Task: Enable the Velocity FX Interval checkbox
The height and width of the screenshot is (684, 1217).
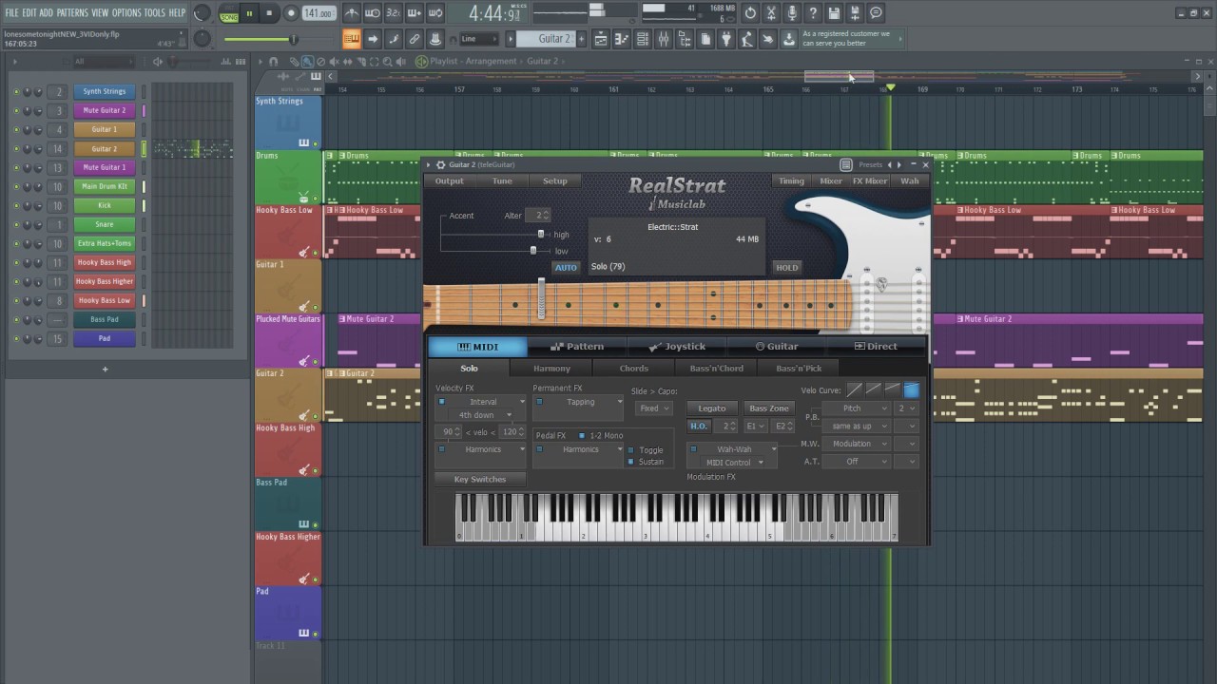Action: [441, 402]
